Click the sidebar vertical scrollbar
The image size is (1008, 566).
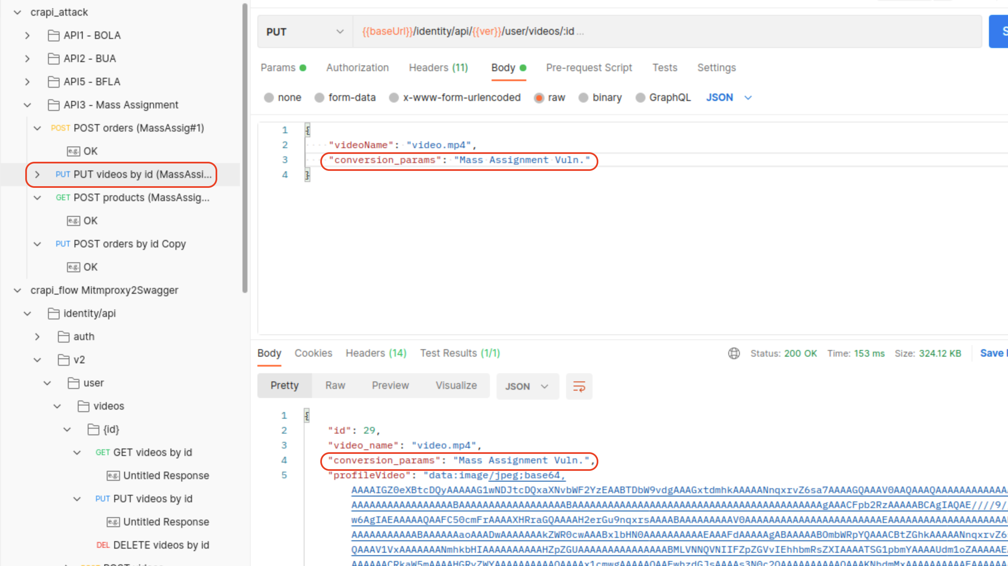[x=245, y=149]
